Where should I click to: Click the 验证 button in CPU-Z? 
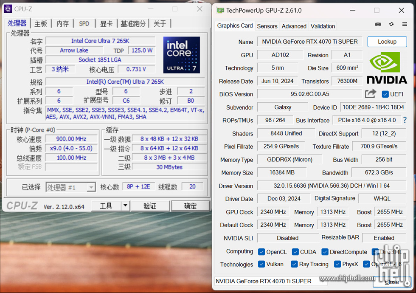coord(150,206)
